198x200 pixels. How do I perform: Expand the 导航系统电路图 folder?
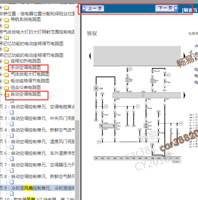tap(1, 20)
